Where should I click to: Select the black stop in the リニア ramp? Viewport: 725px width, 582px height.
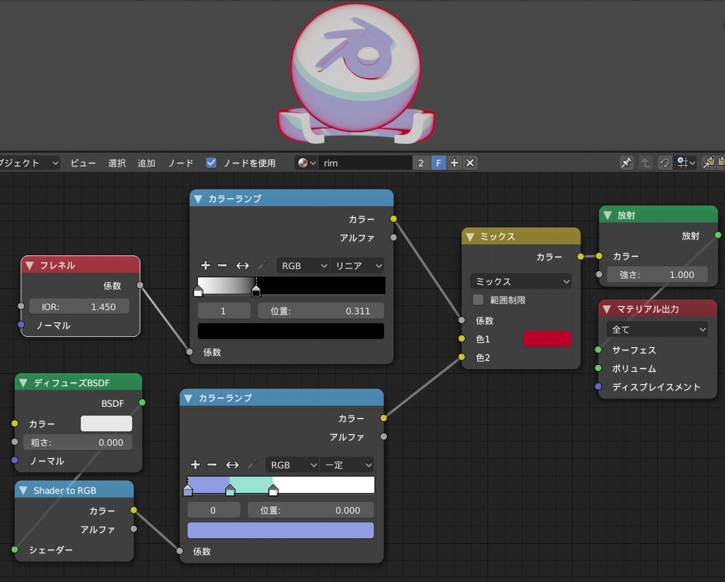click(x=255, y=291)
